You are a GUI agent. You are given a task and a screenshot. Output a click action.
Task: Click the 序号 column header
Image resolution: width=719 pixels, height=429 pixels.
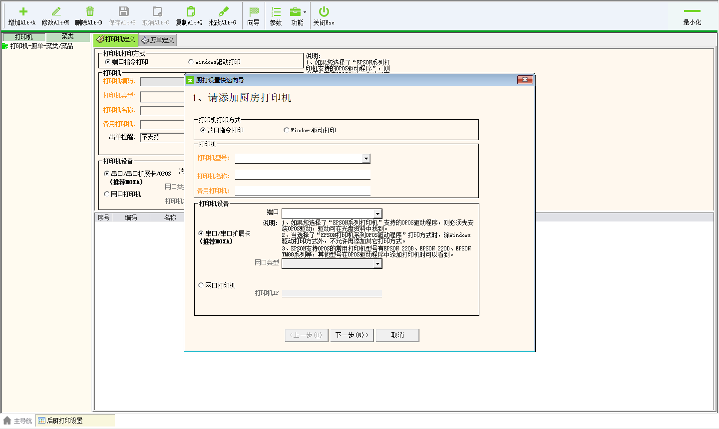(104, 217)
